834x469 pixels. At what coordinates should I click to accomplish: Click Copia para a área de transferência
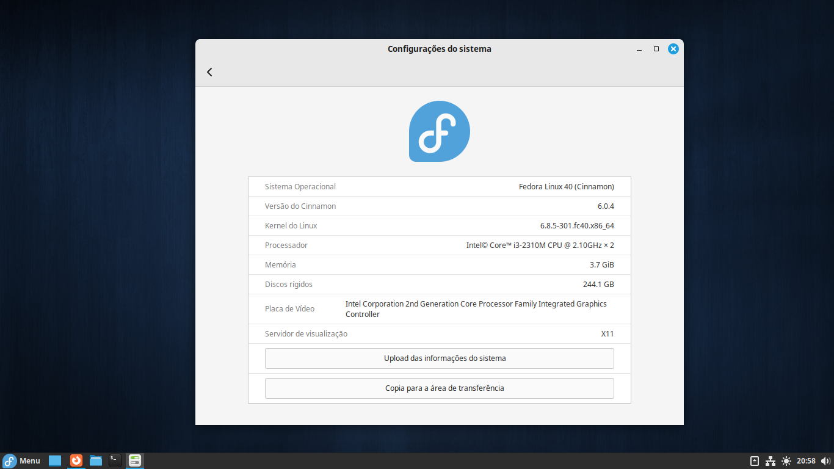[440, 388]
